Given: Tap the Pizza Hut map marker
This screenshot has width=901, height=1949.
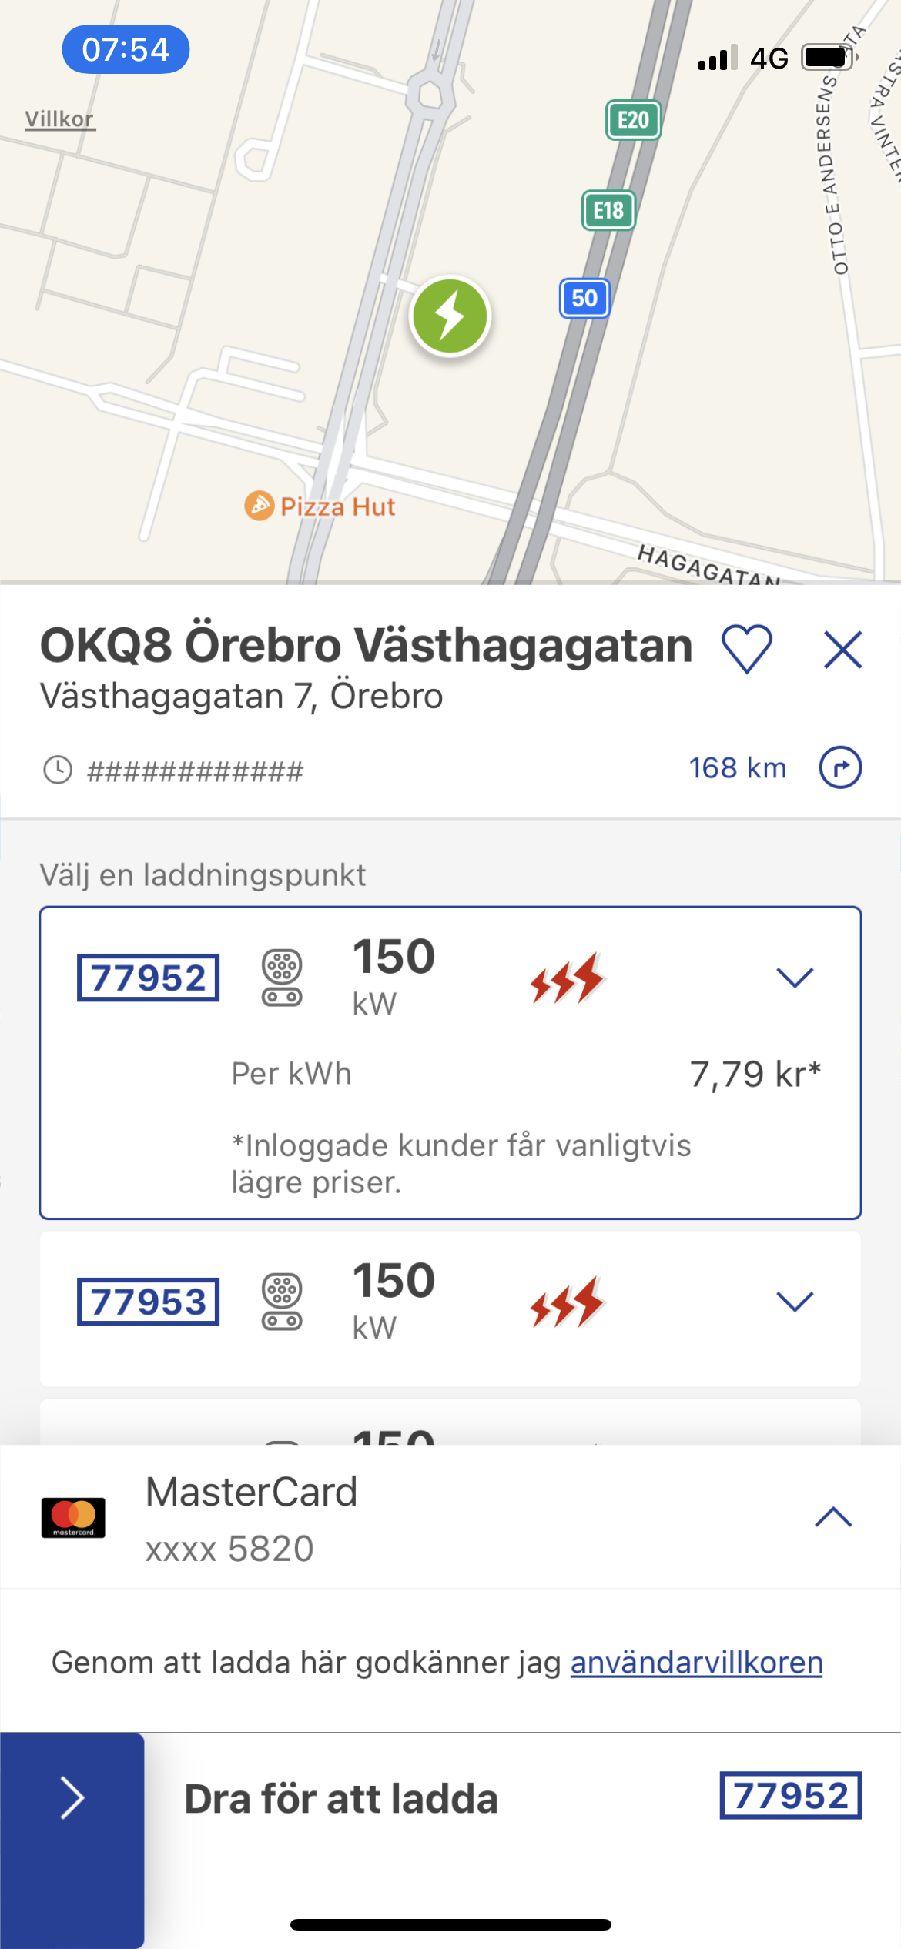Looking at the screenshot, I should [260, 506].
